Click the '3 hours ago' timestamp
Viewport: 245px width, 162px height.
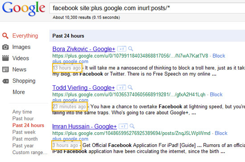pos(65,145)
